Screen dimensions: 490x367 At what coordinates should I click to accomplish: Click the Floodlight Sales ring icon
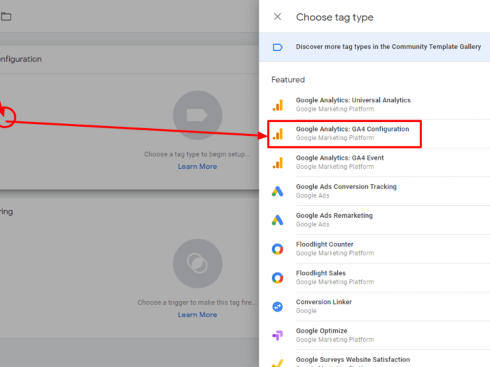[x=277, y=278]
